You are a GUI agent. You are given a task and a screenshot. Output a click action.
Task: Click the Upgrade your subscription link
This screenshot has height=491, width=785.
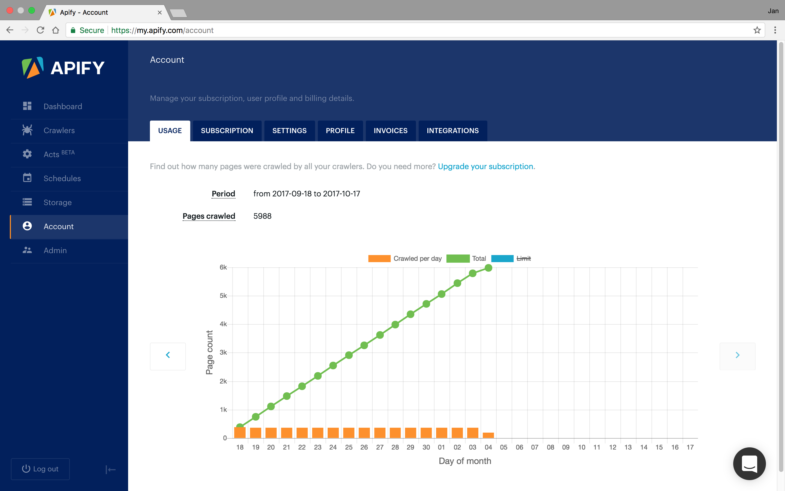click(485, 167)
